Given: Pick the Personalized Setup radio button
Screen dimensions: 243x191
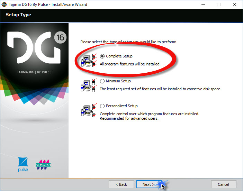Looking at the screenshot, I should [x=102, y=106].
